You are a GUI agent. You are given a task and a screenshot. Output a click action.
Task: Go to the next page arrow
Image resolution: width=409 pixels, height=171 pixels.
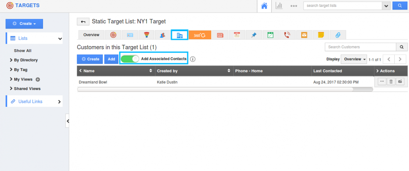pos(400,59)
